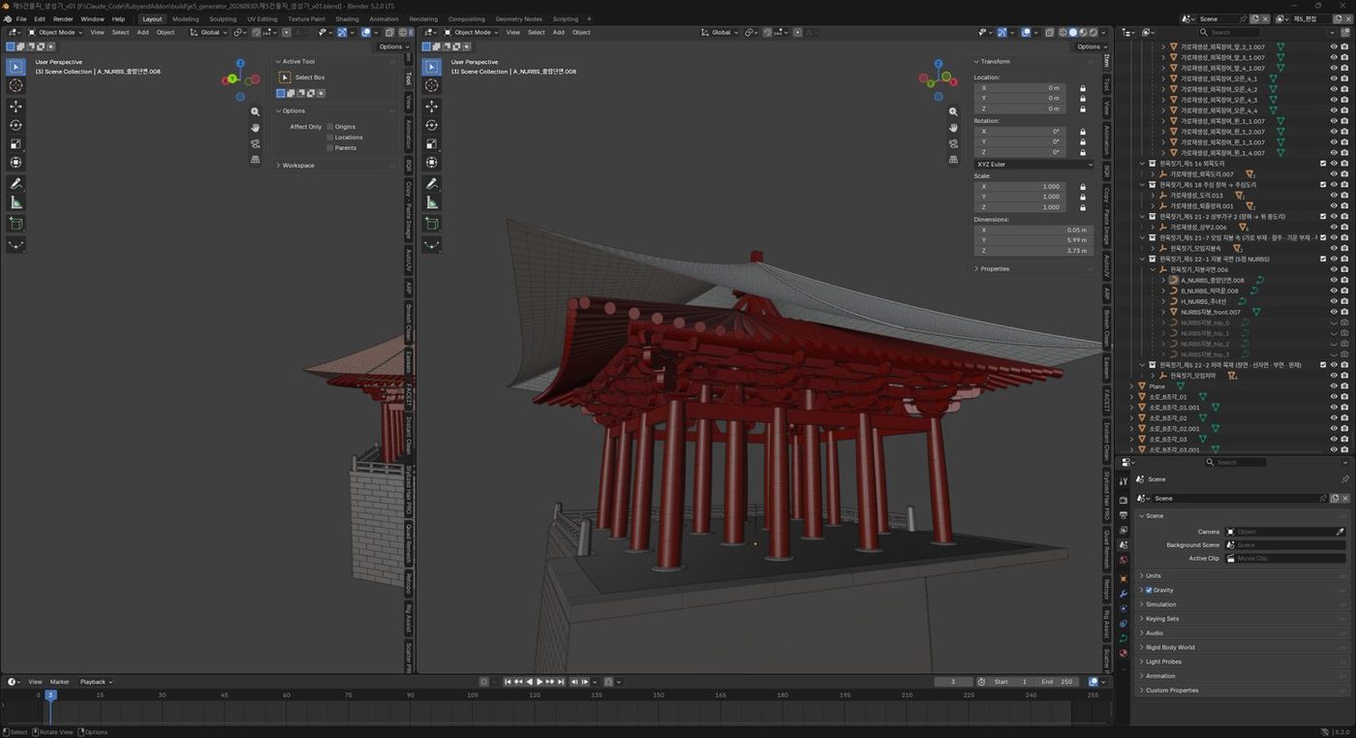Select the Cursor tool in left viewport
Viewport: 1356px width, 738px height.
15,85
